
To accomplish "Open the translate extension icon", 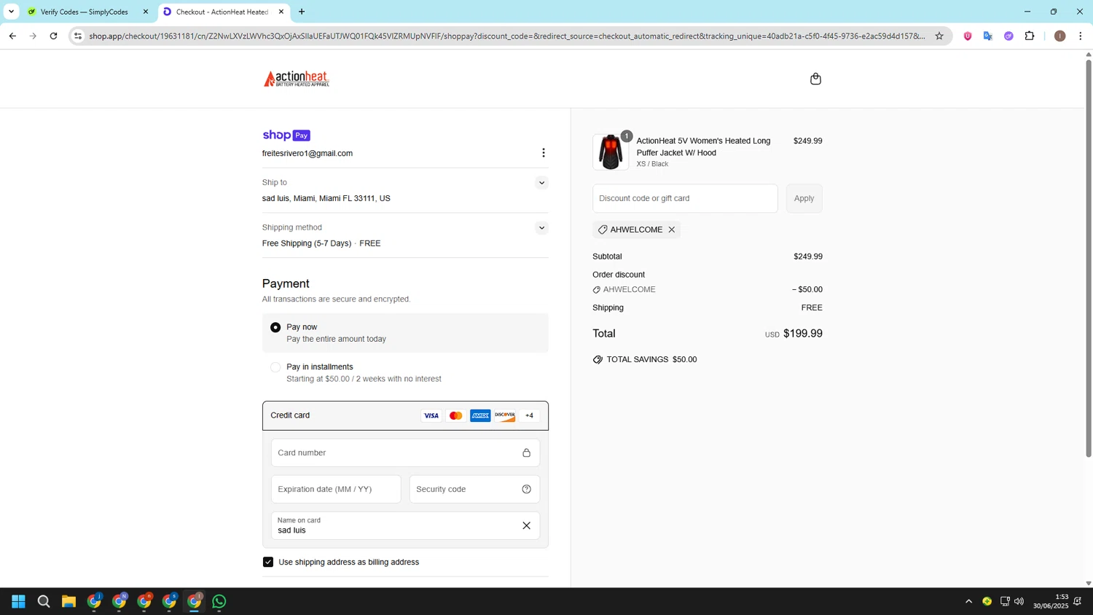I will tap(988, 36).
